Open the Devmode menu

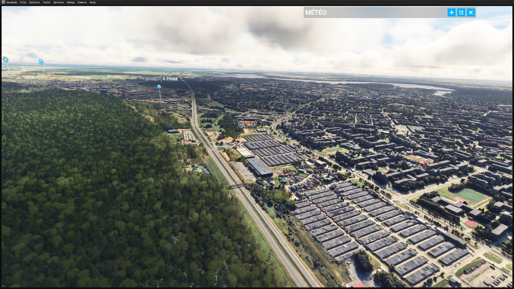tap(12, 2)
